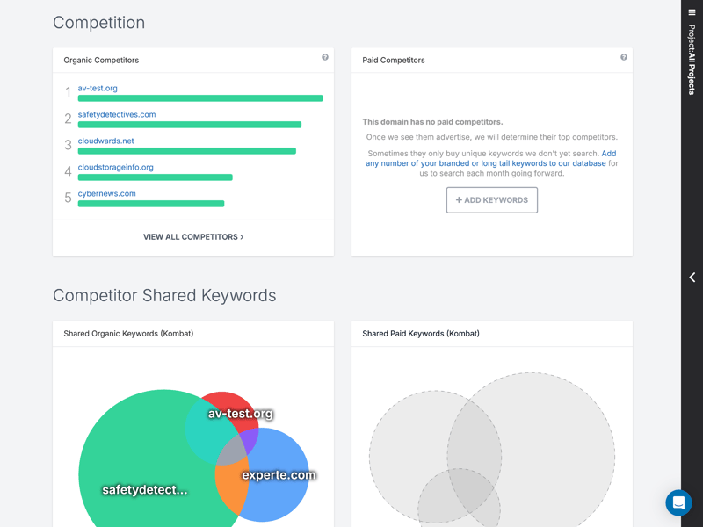Open the cybernews.com competitor link

pos(106,193)
